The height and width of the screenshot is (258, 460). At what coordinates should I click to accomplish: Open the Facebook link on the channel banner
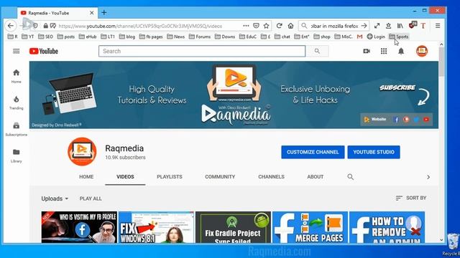click(396, 120)
